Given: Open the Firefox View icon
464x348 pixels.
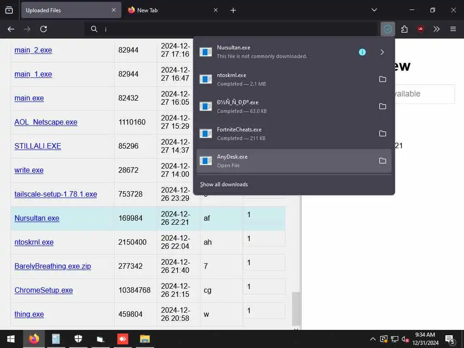Looking at the screenshot, I should click(x=9, y=10).
